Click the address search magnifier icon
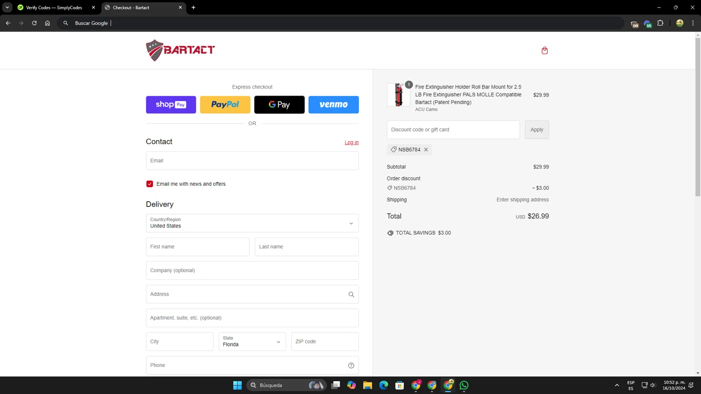 click(x=351, y=295)
